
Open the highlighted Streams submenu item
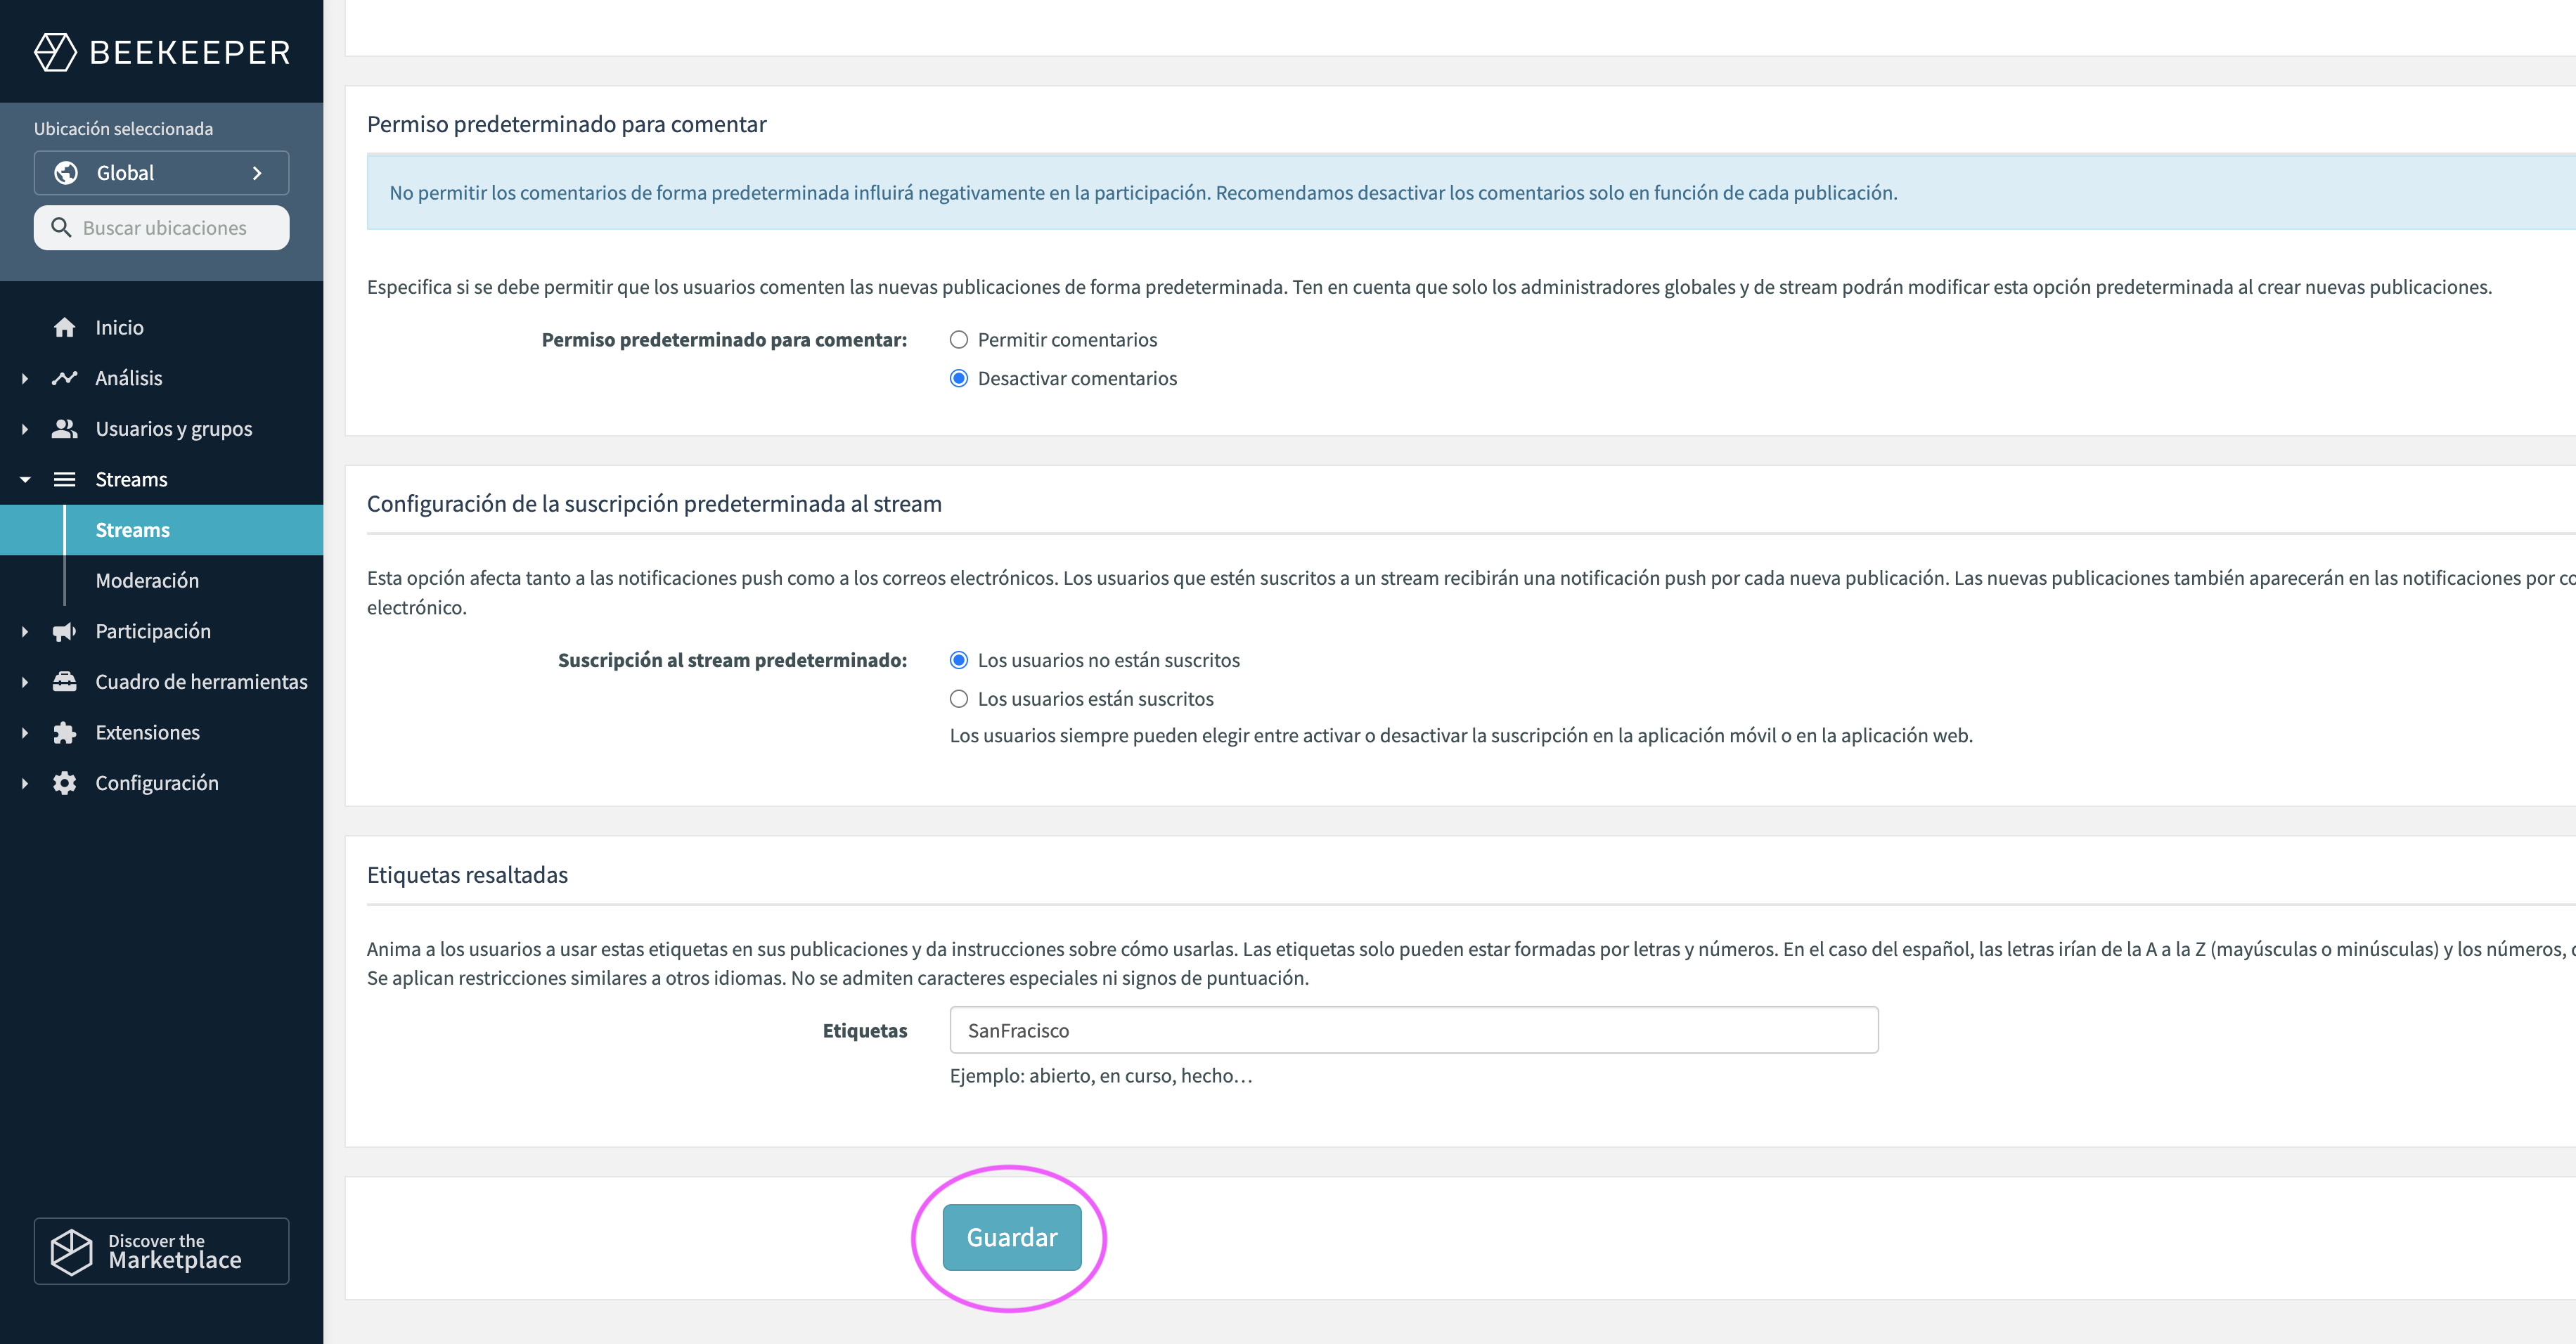coord(162,530)
